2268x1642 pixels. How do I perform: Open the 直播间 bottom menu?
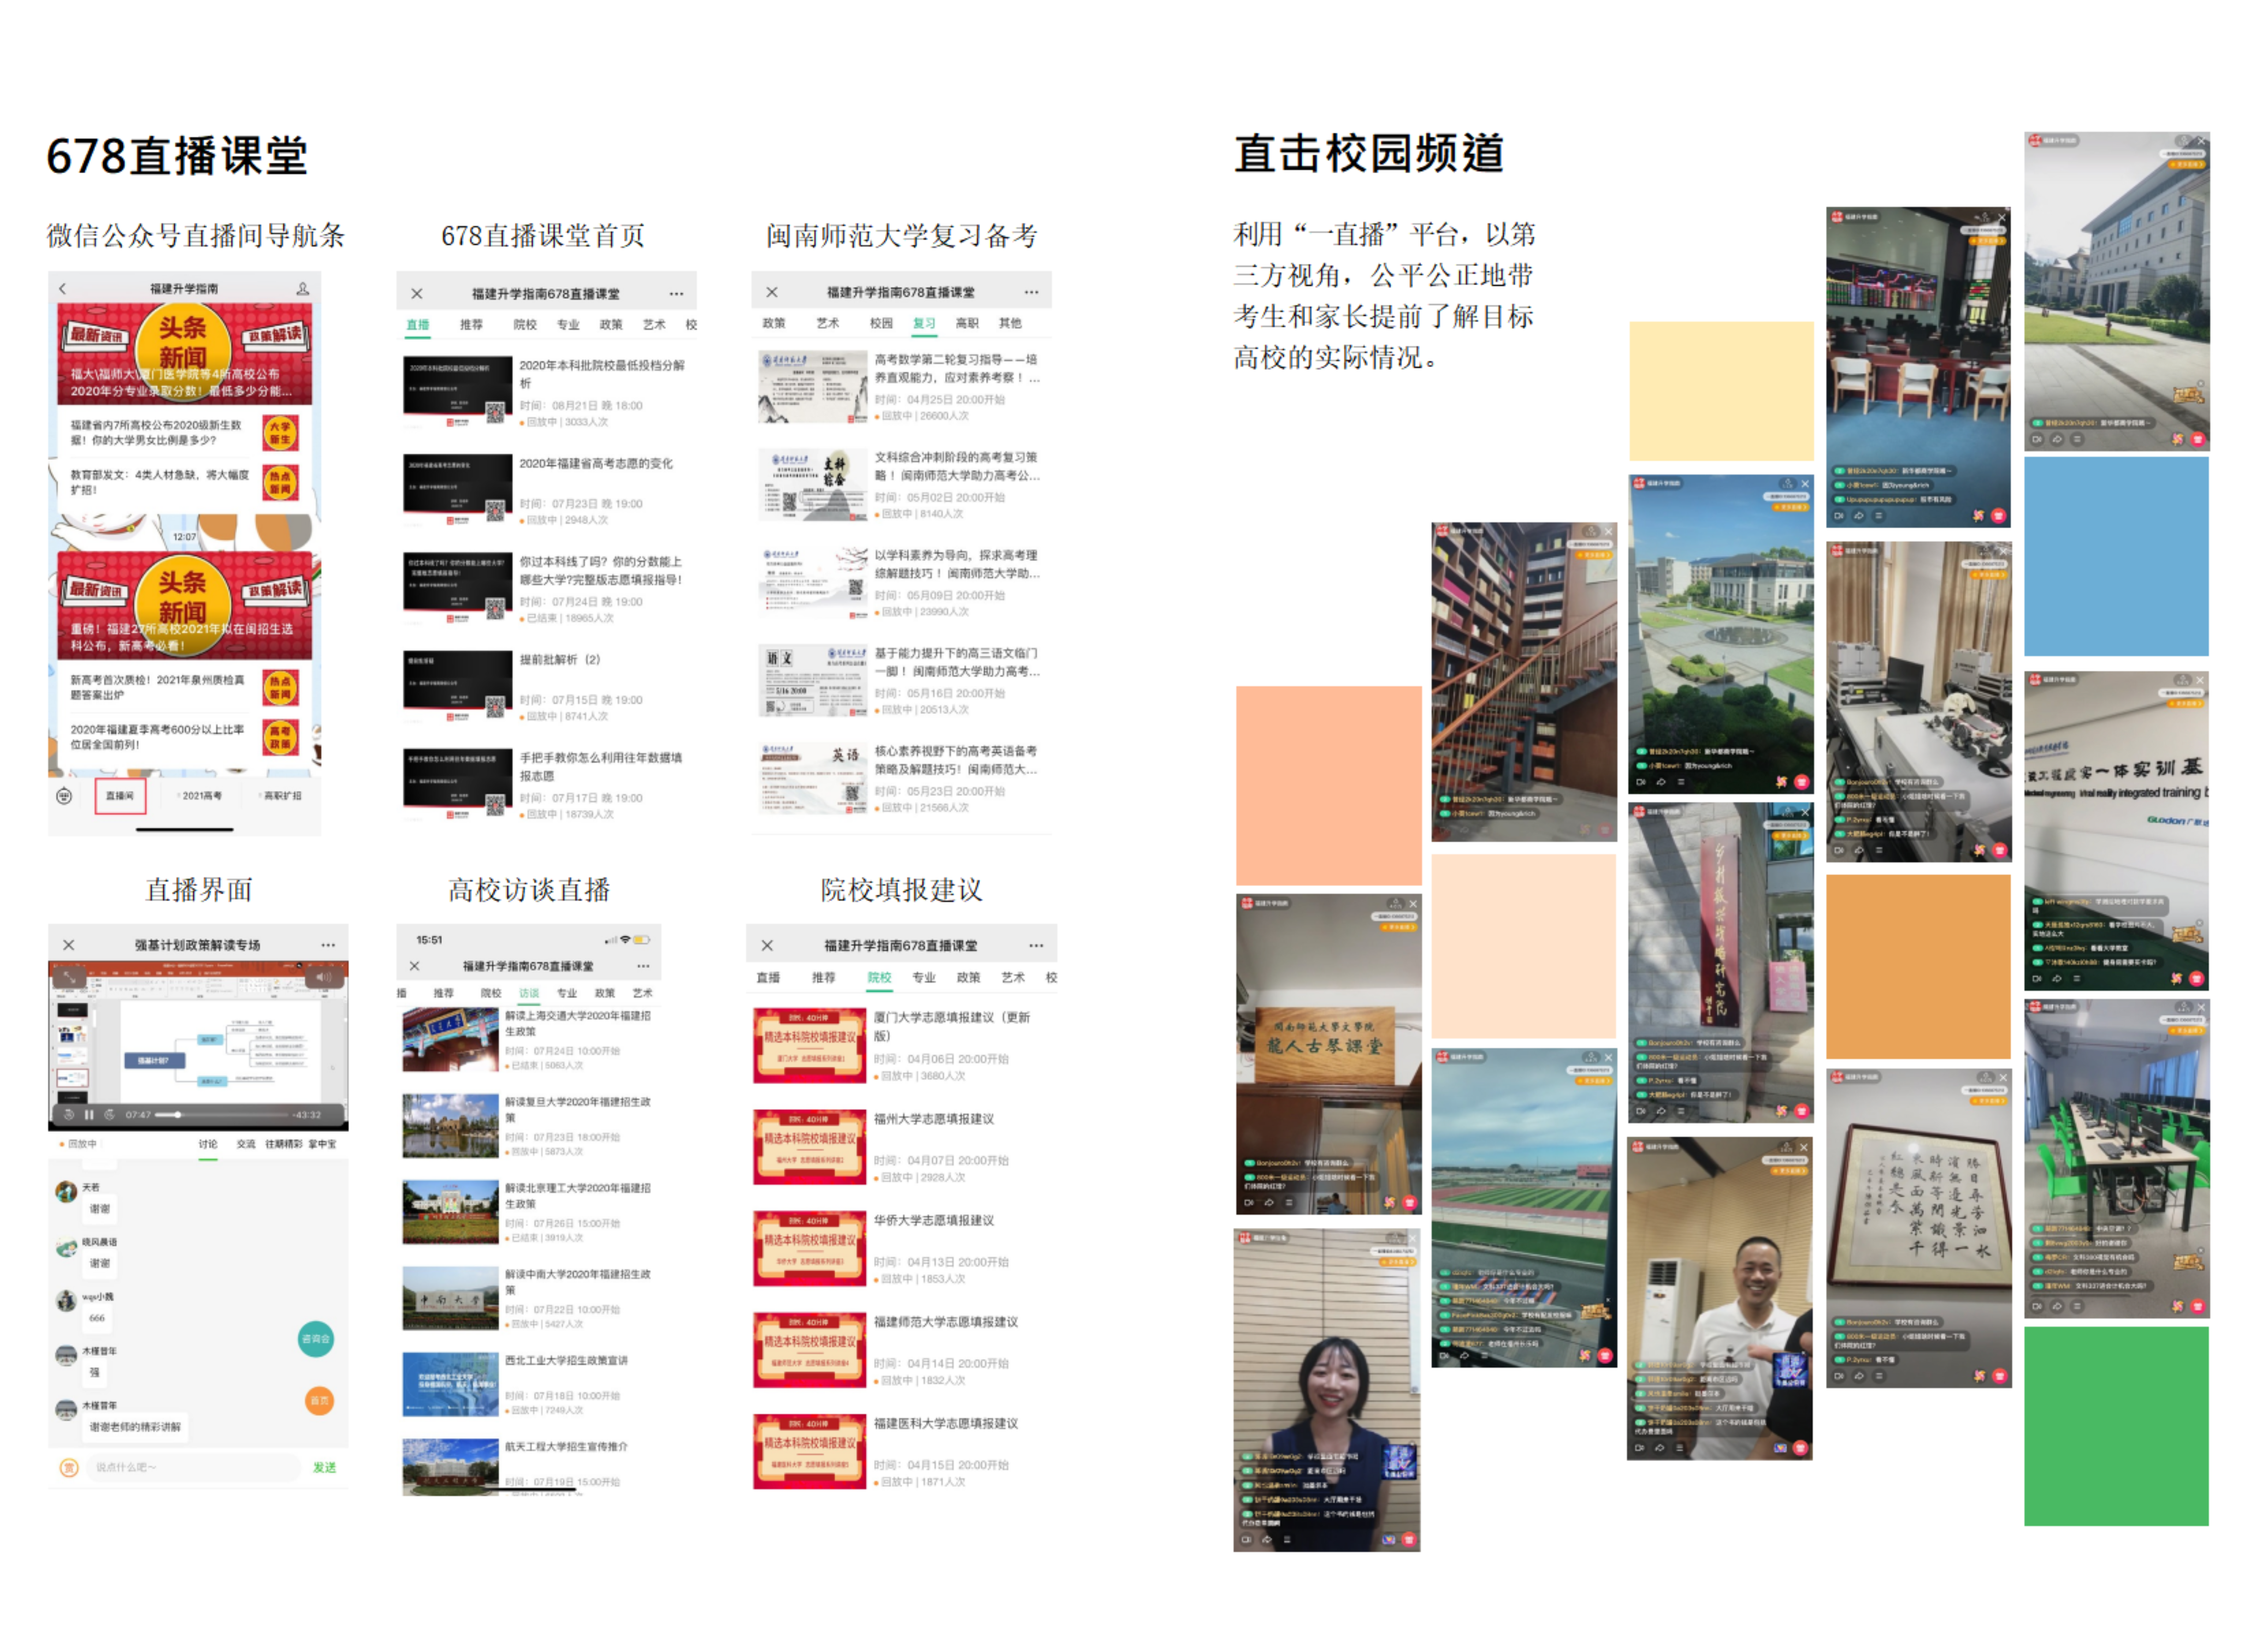point(120,795)
